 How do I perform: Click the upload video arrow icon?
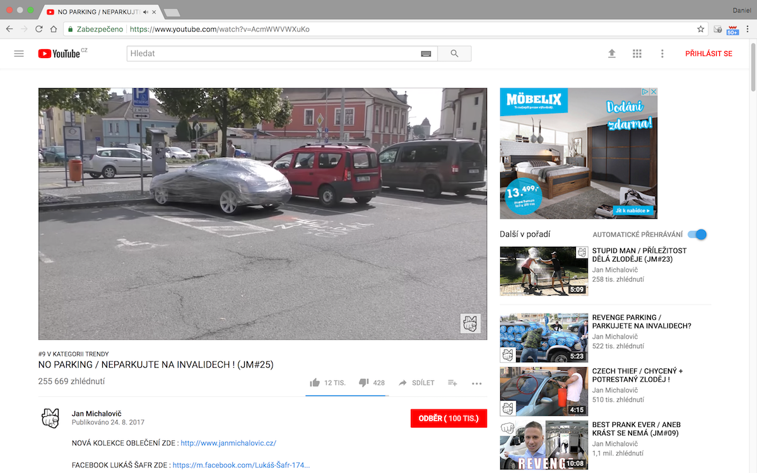(611, 54)
